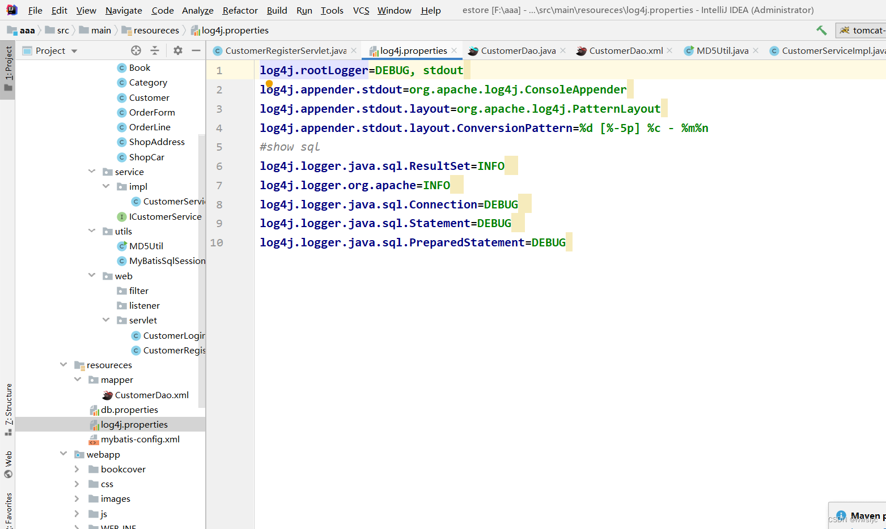Screen dimensions: 886x529
Task: Collapse the service folder
Action: [x=92, y=171]
